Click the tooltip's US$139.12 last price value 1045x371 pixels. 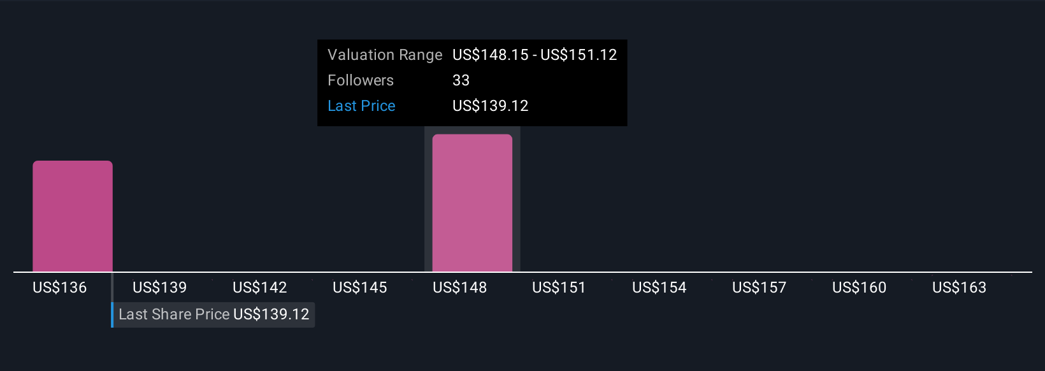pyautogui.click(x=490, y=106)
